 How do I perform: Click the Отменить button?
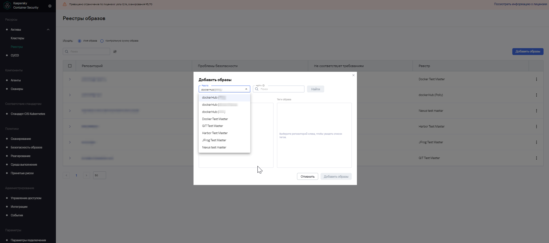click(308, 177)
